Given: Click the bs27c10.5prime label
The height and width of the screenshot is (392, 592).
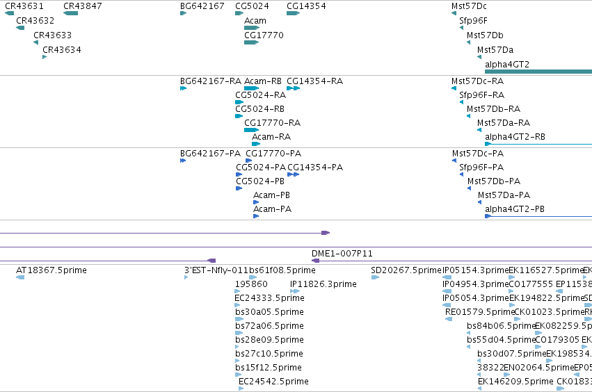Looking at the screenshot, I should (269, 354).
